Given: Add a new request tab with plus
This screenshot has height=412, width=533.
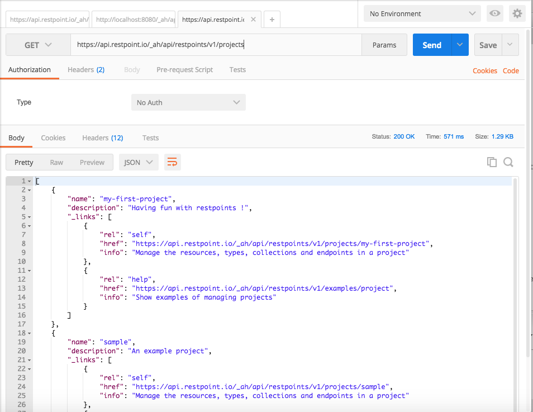Looking at the screenshot, I should pos(272,20).
